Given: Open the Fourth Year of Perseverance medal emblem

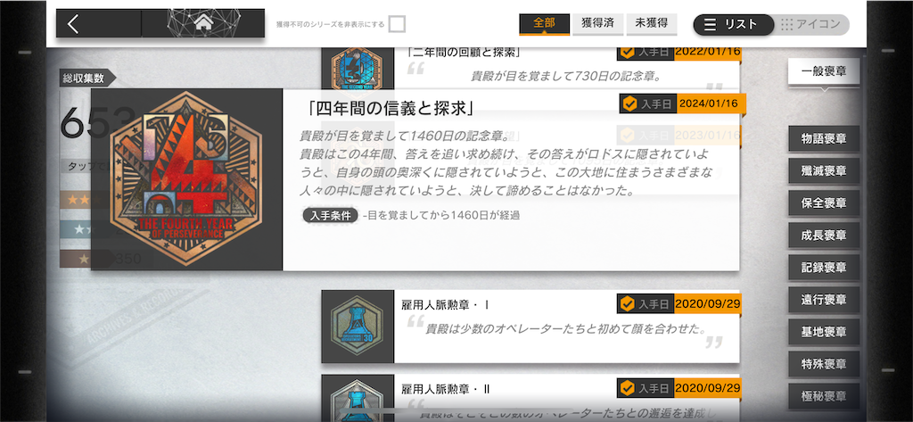Looking at the screenshot, I should 187,179.
